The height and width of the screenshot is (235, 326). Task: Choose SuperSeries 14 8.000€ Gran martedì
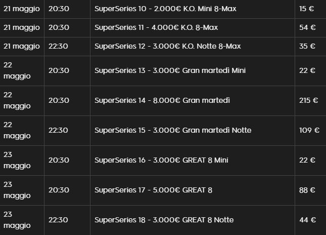coord(162,100)
